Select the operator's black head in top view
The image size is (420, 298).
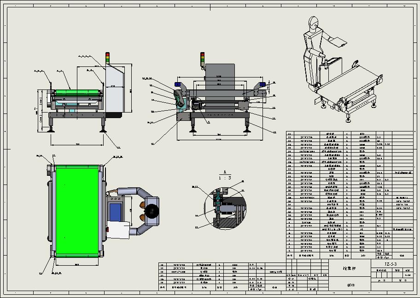pos(152,211)
